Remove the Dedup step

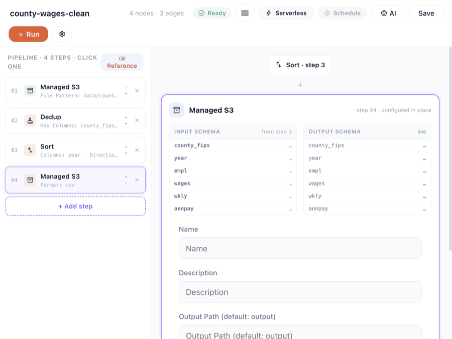coord(137,120)
